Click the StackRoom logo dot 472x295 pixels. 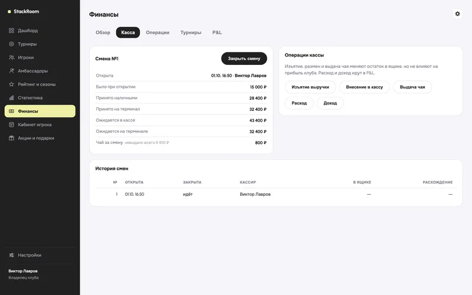[9, 11]
